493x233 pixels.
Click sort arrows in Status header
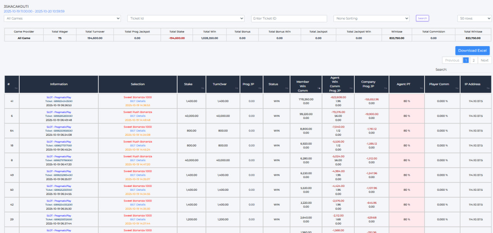(x=286, y=88)
